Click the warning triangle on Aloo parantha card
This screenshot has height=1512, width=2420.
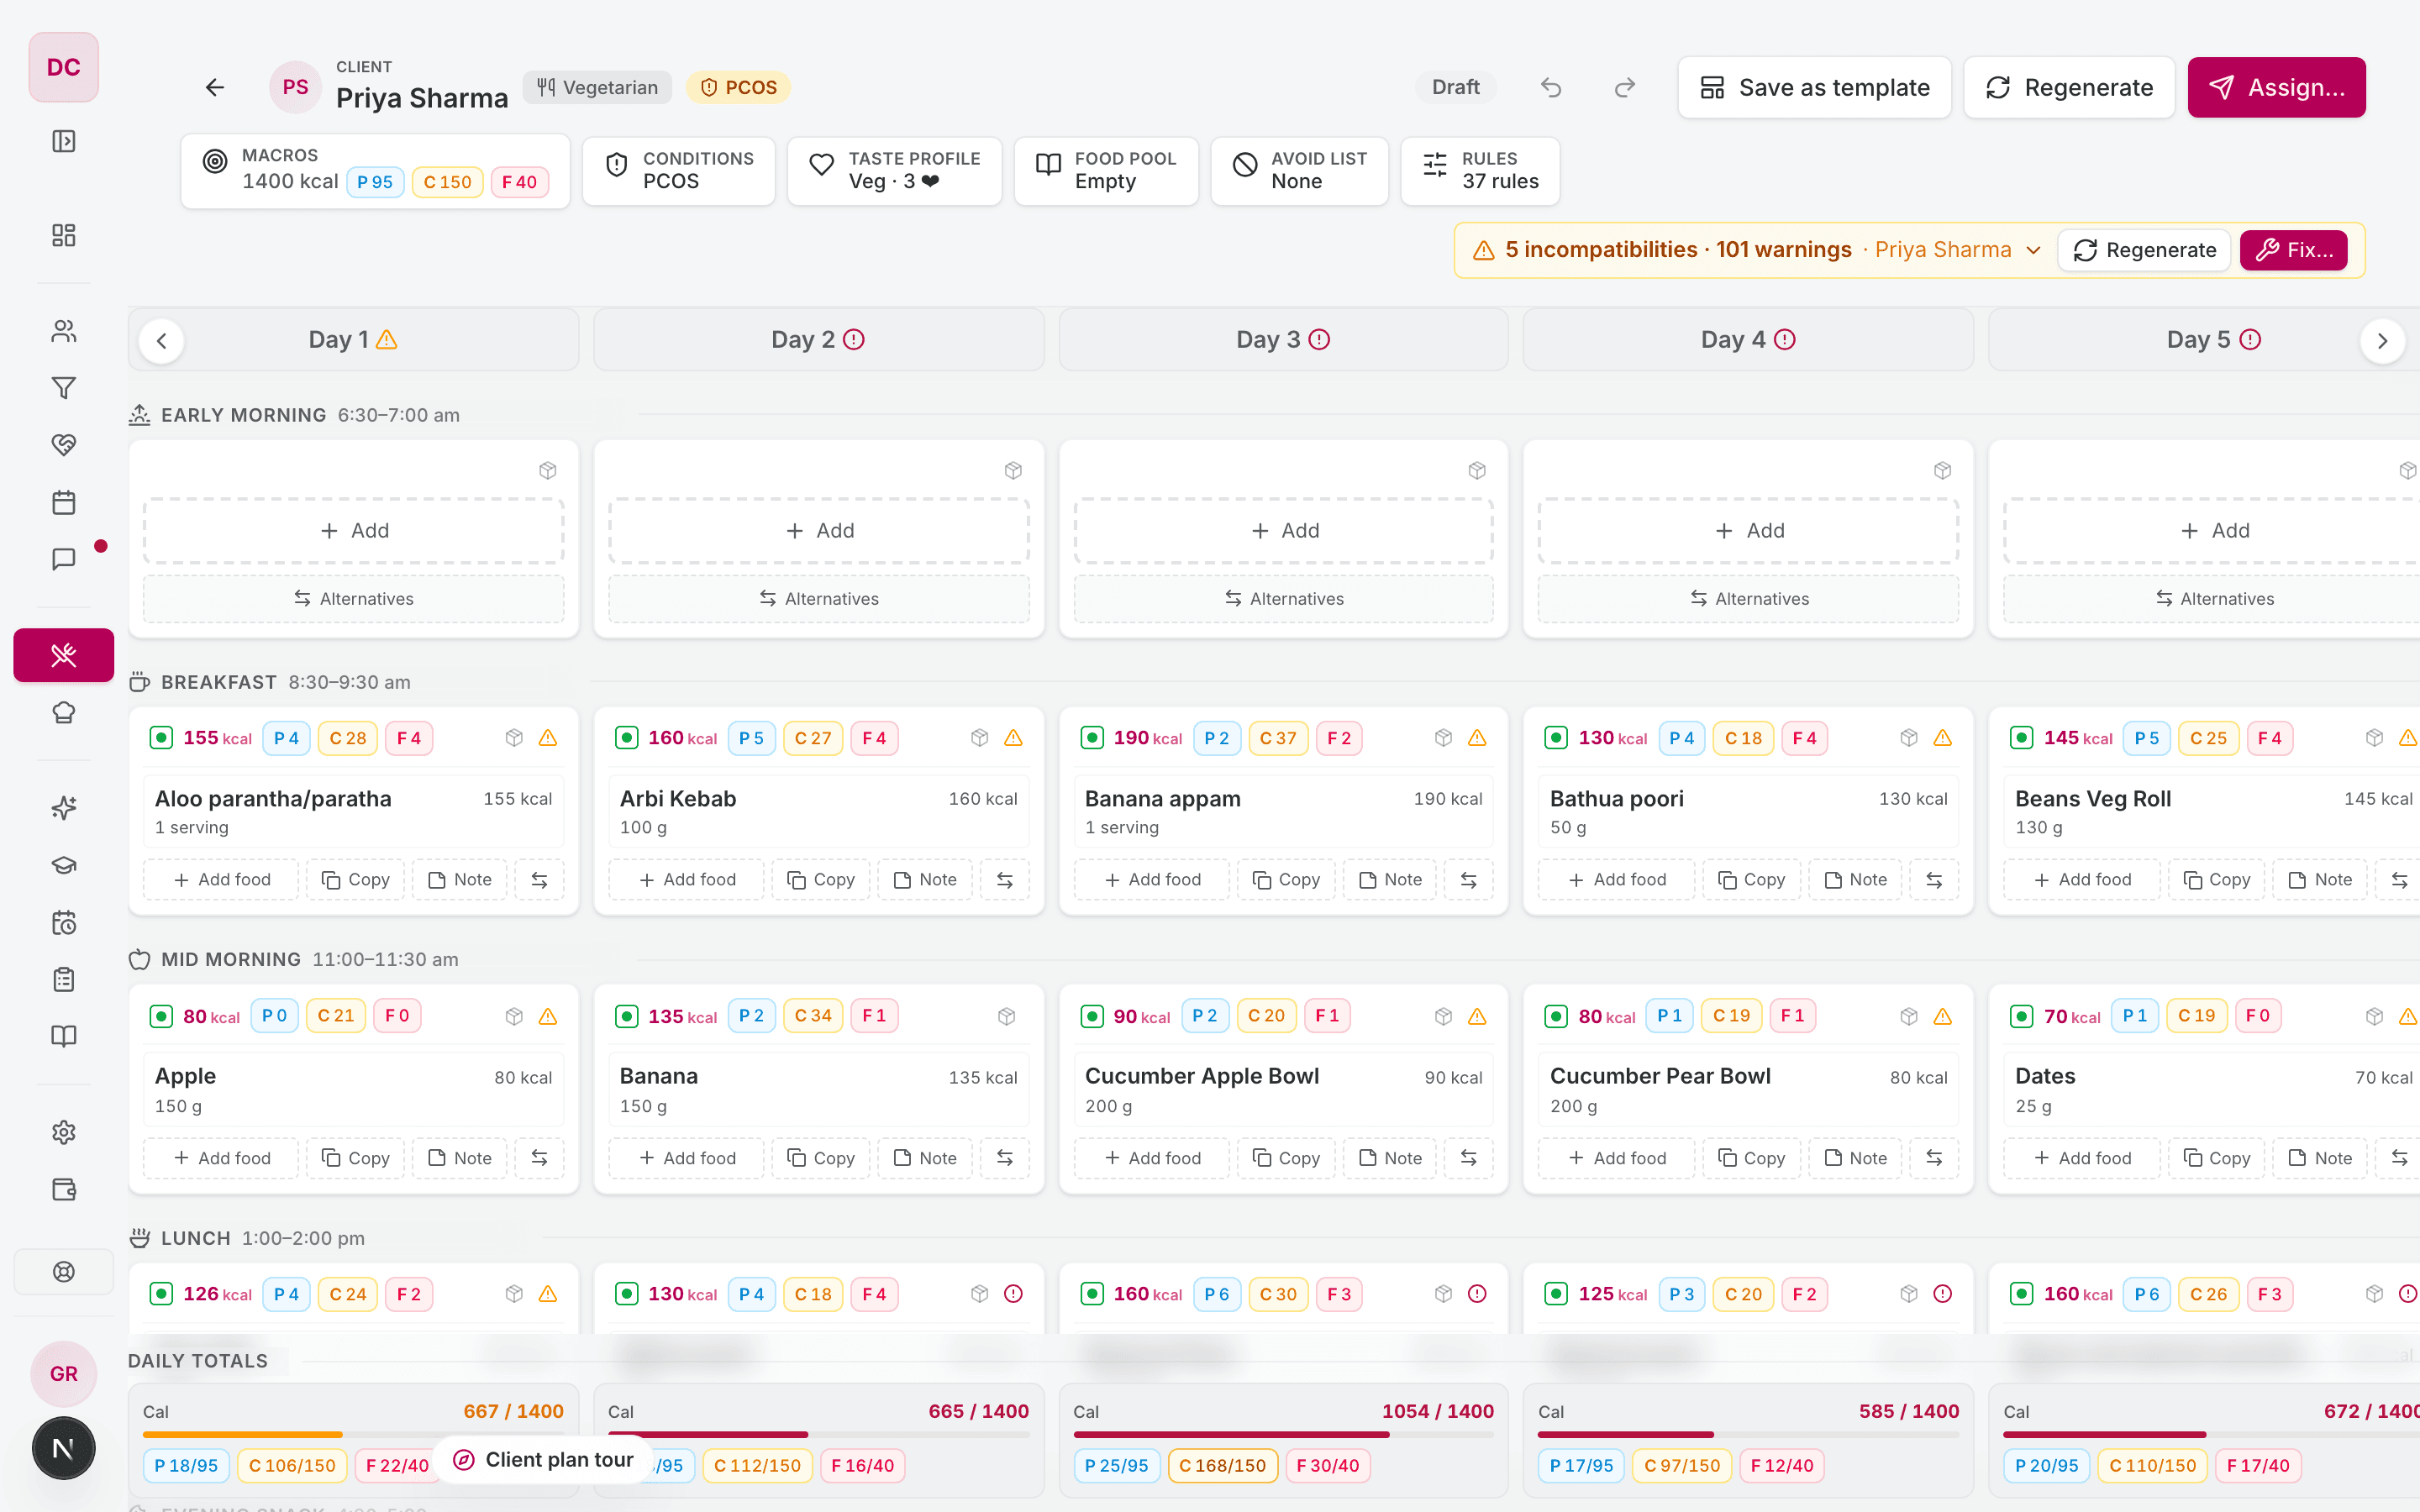(x=548, y=738)
